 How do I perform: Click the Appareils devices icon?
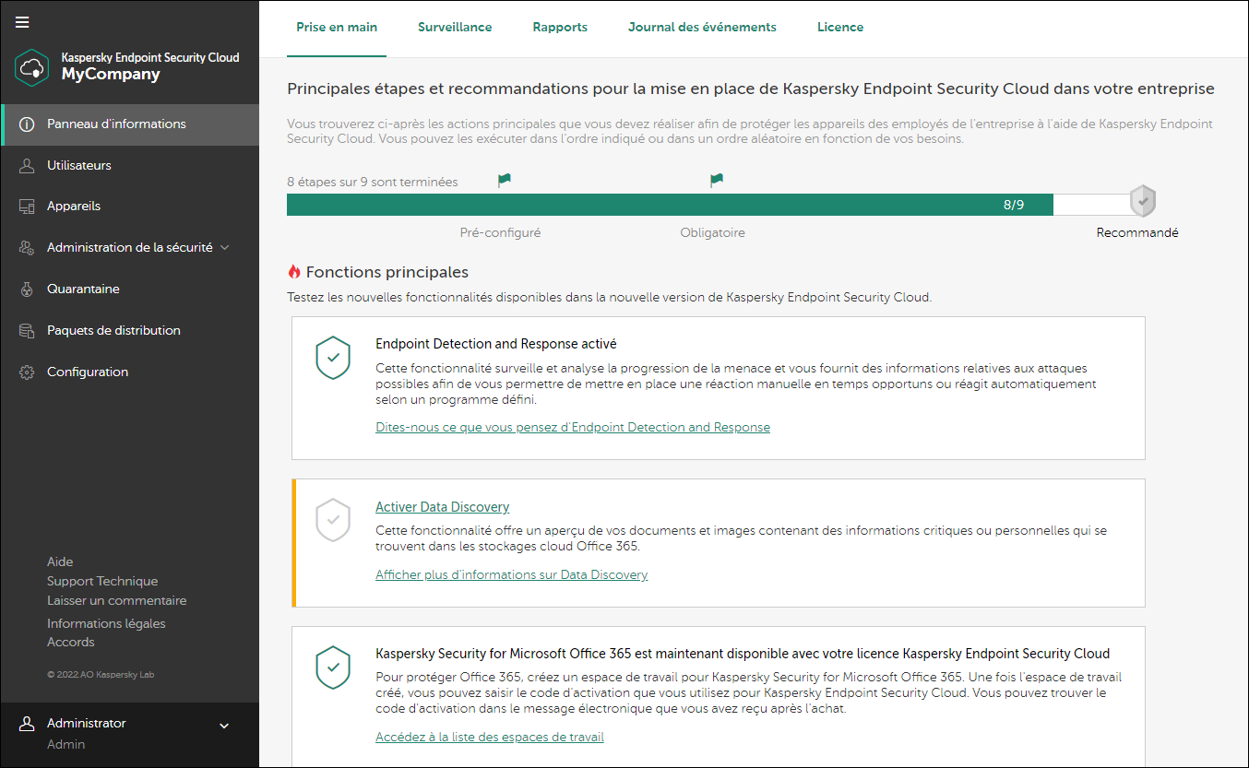[x=27, y=207]
